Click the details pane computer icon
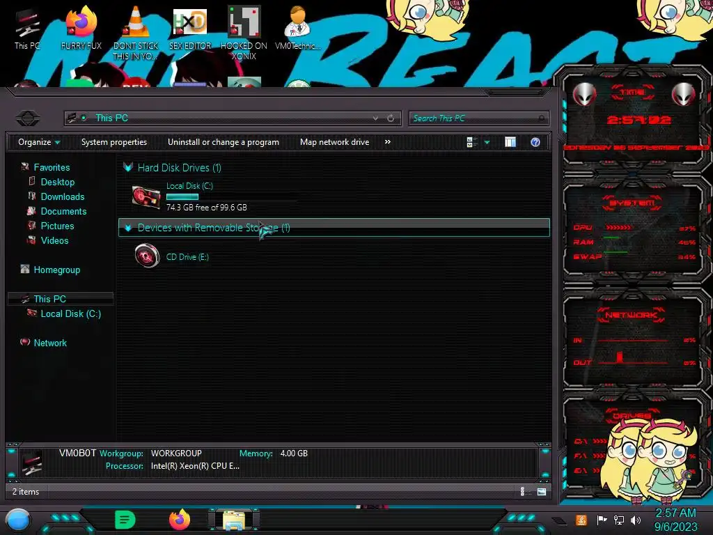713x535 pixels. (x=32, y=463)
